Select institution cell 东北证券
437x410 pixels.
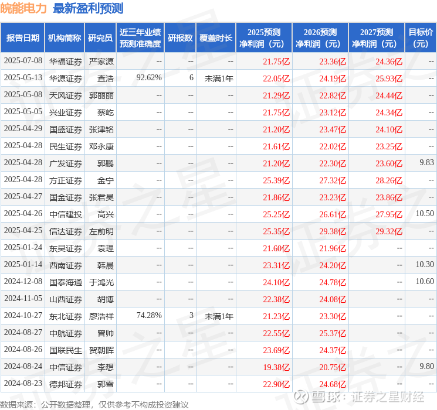[66, 316]
